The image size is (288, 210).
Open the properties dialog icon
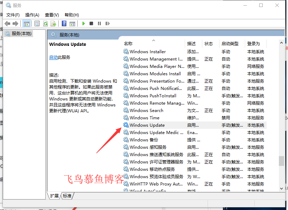pyautogui.click(x=37, y=23)
